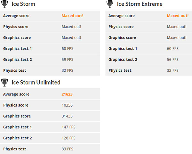Viewport: 192px width, 154px height.
Task: Select the 59 FPS graphics test value
Action: pyautogui.click(x=68, y=60)
